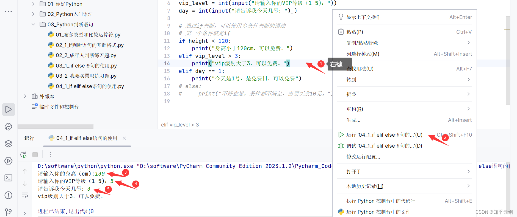Image resolution: width=517 pixels, height=217 pixels.
Task: Open more run options vertical dots
Action: pyautogui.click(x=50, y=155)
